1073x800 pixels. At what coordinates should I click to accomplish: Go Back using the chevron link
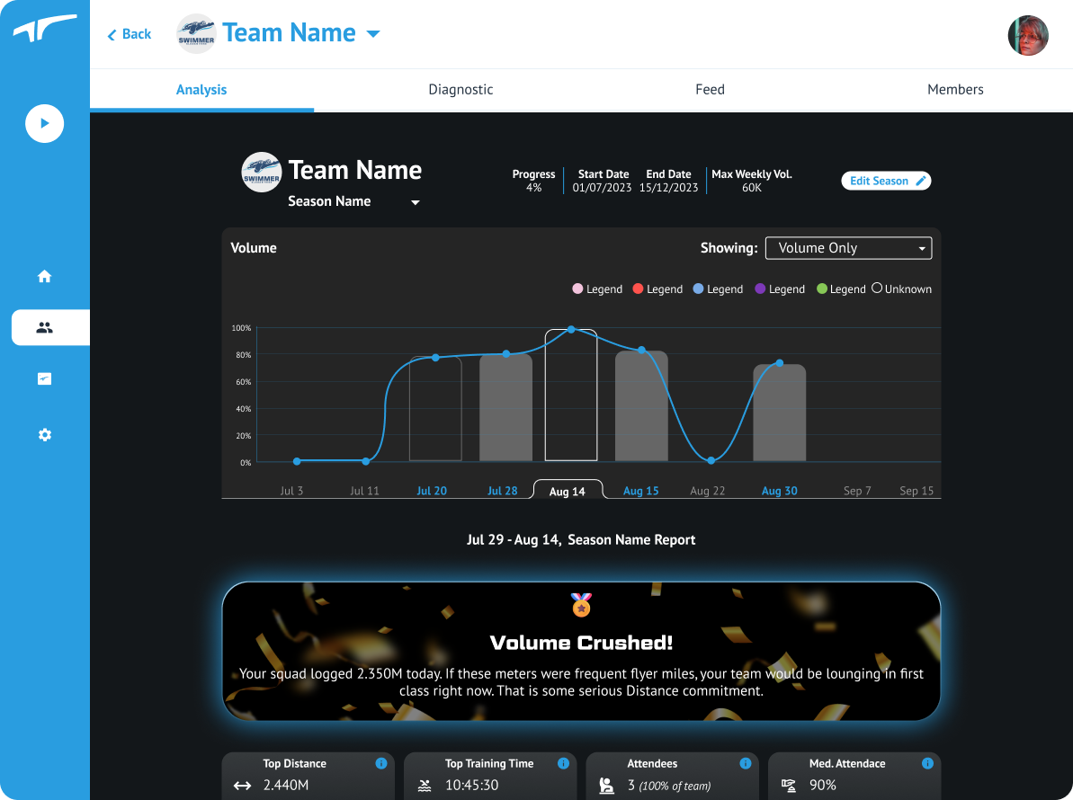tap(130, 34)
